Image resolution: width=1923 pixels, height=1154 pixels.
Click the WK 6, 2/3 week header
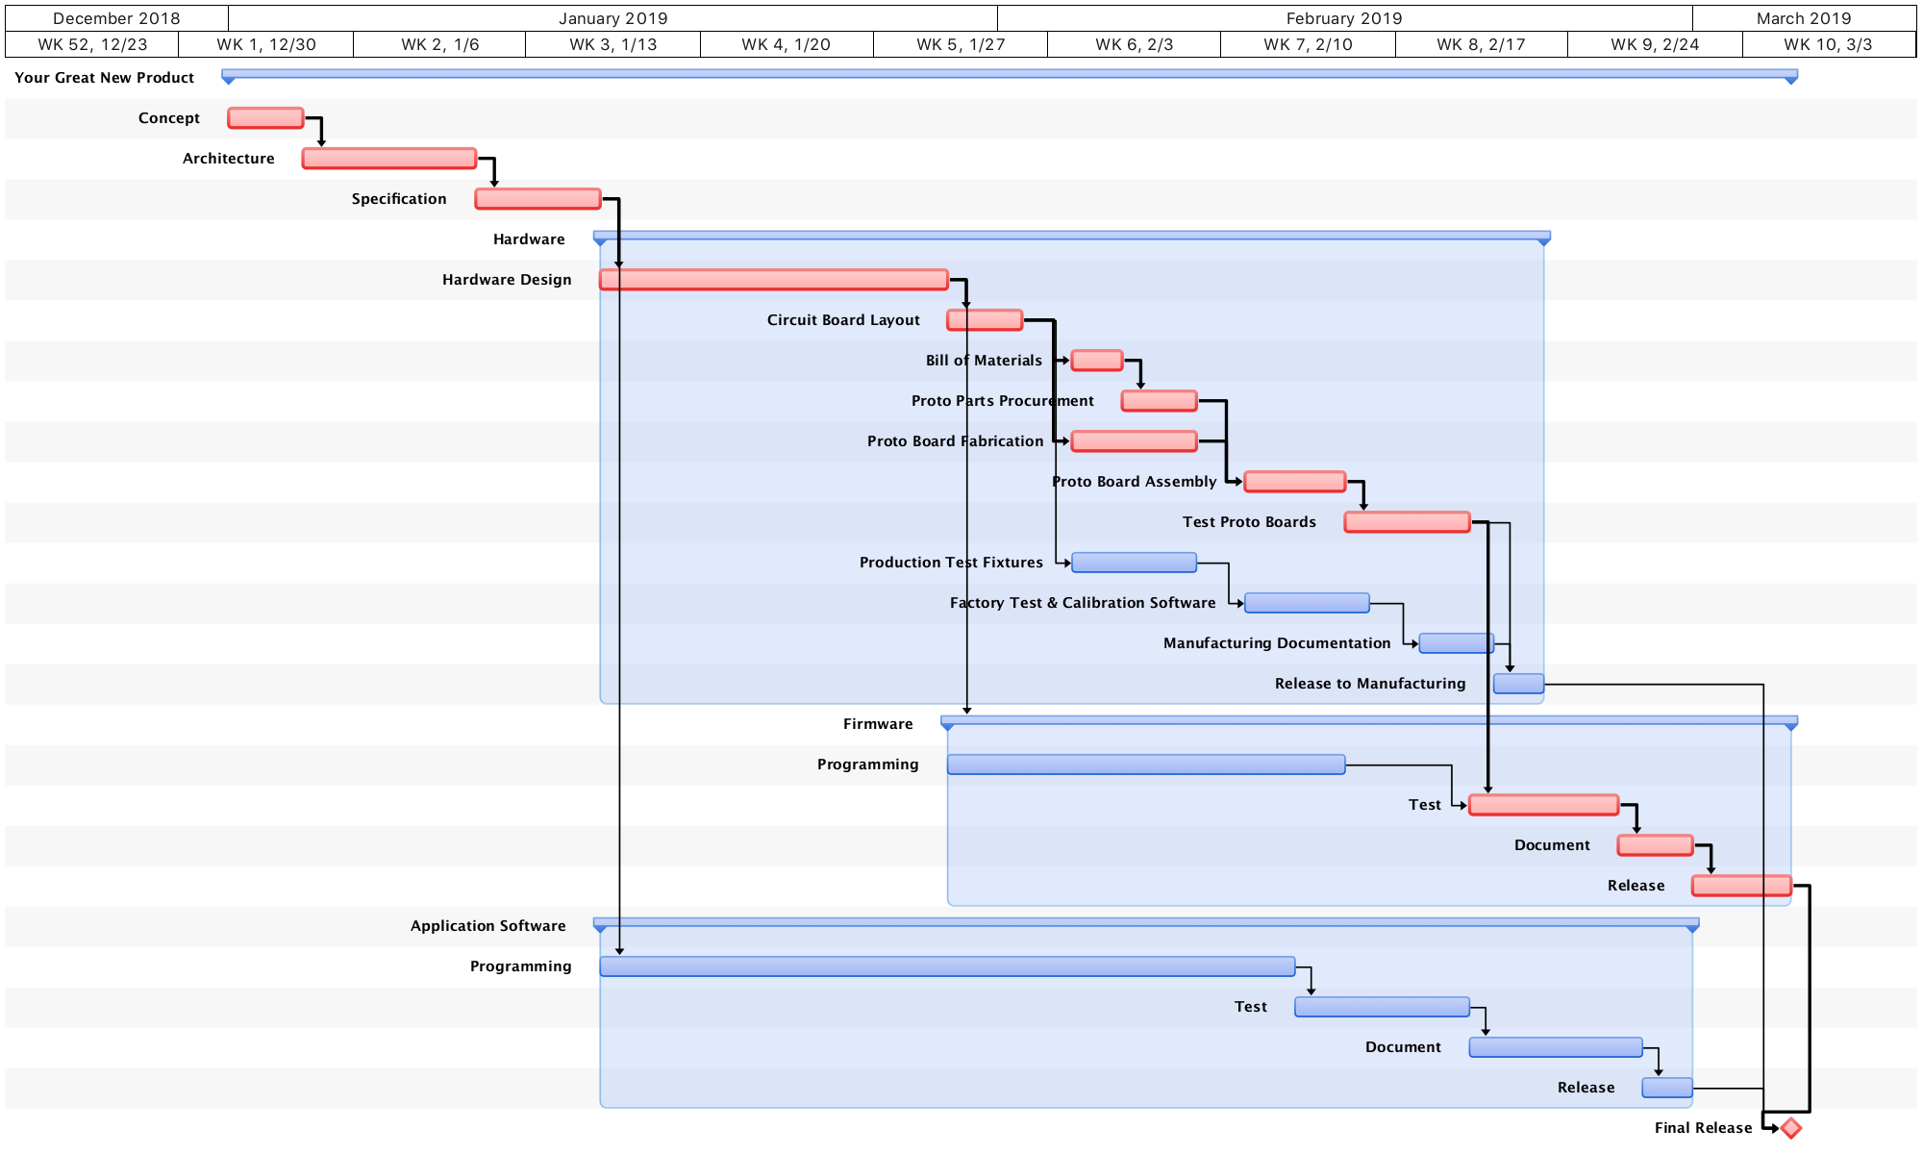pos(1132,43)
